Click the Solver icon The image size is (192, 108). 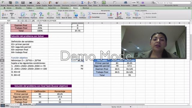(41, 14)
